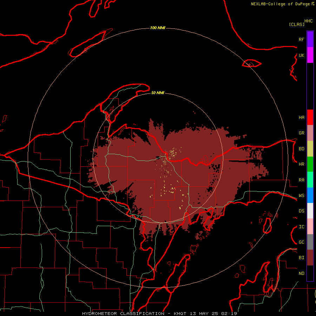
Task: Click the GC legend label
Action: tap(301, 242)
